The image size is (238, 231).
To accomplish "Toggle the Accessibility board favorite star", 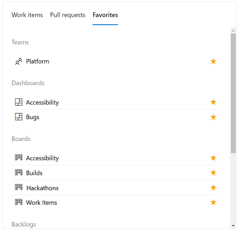I will [213, 158].
